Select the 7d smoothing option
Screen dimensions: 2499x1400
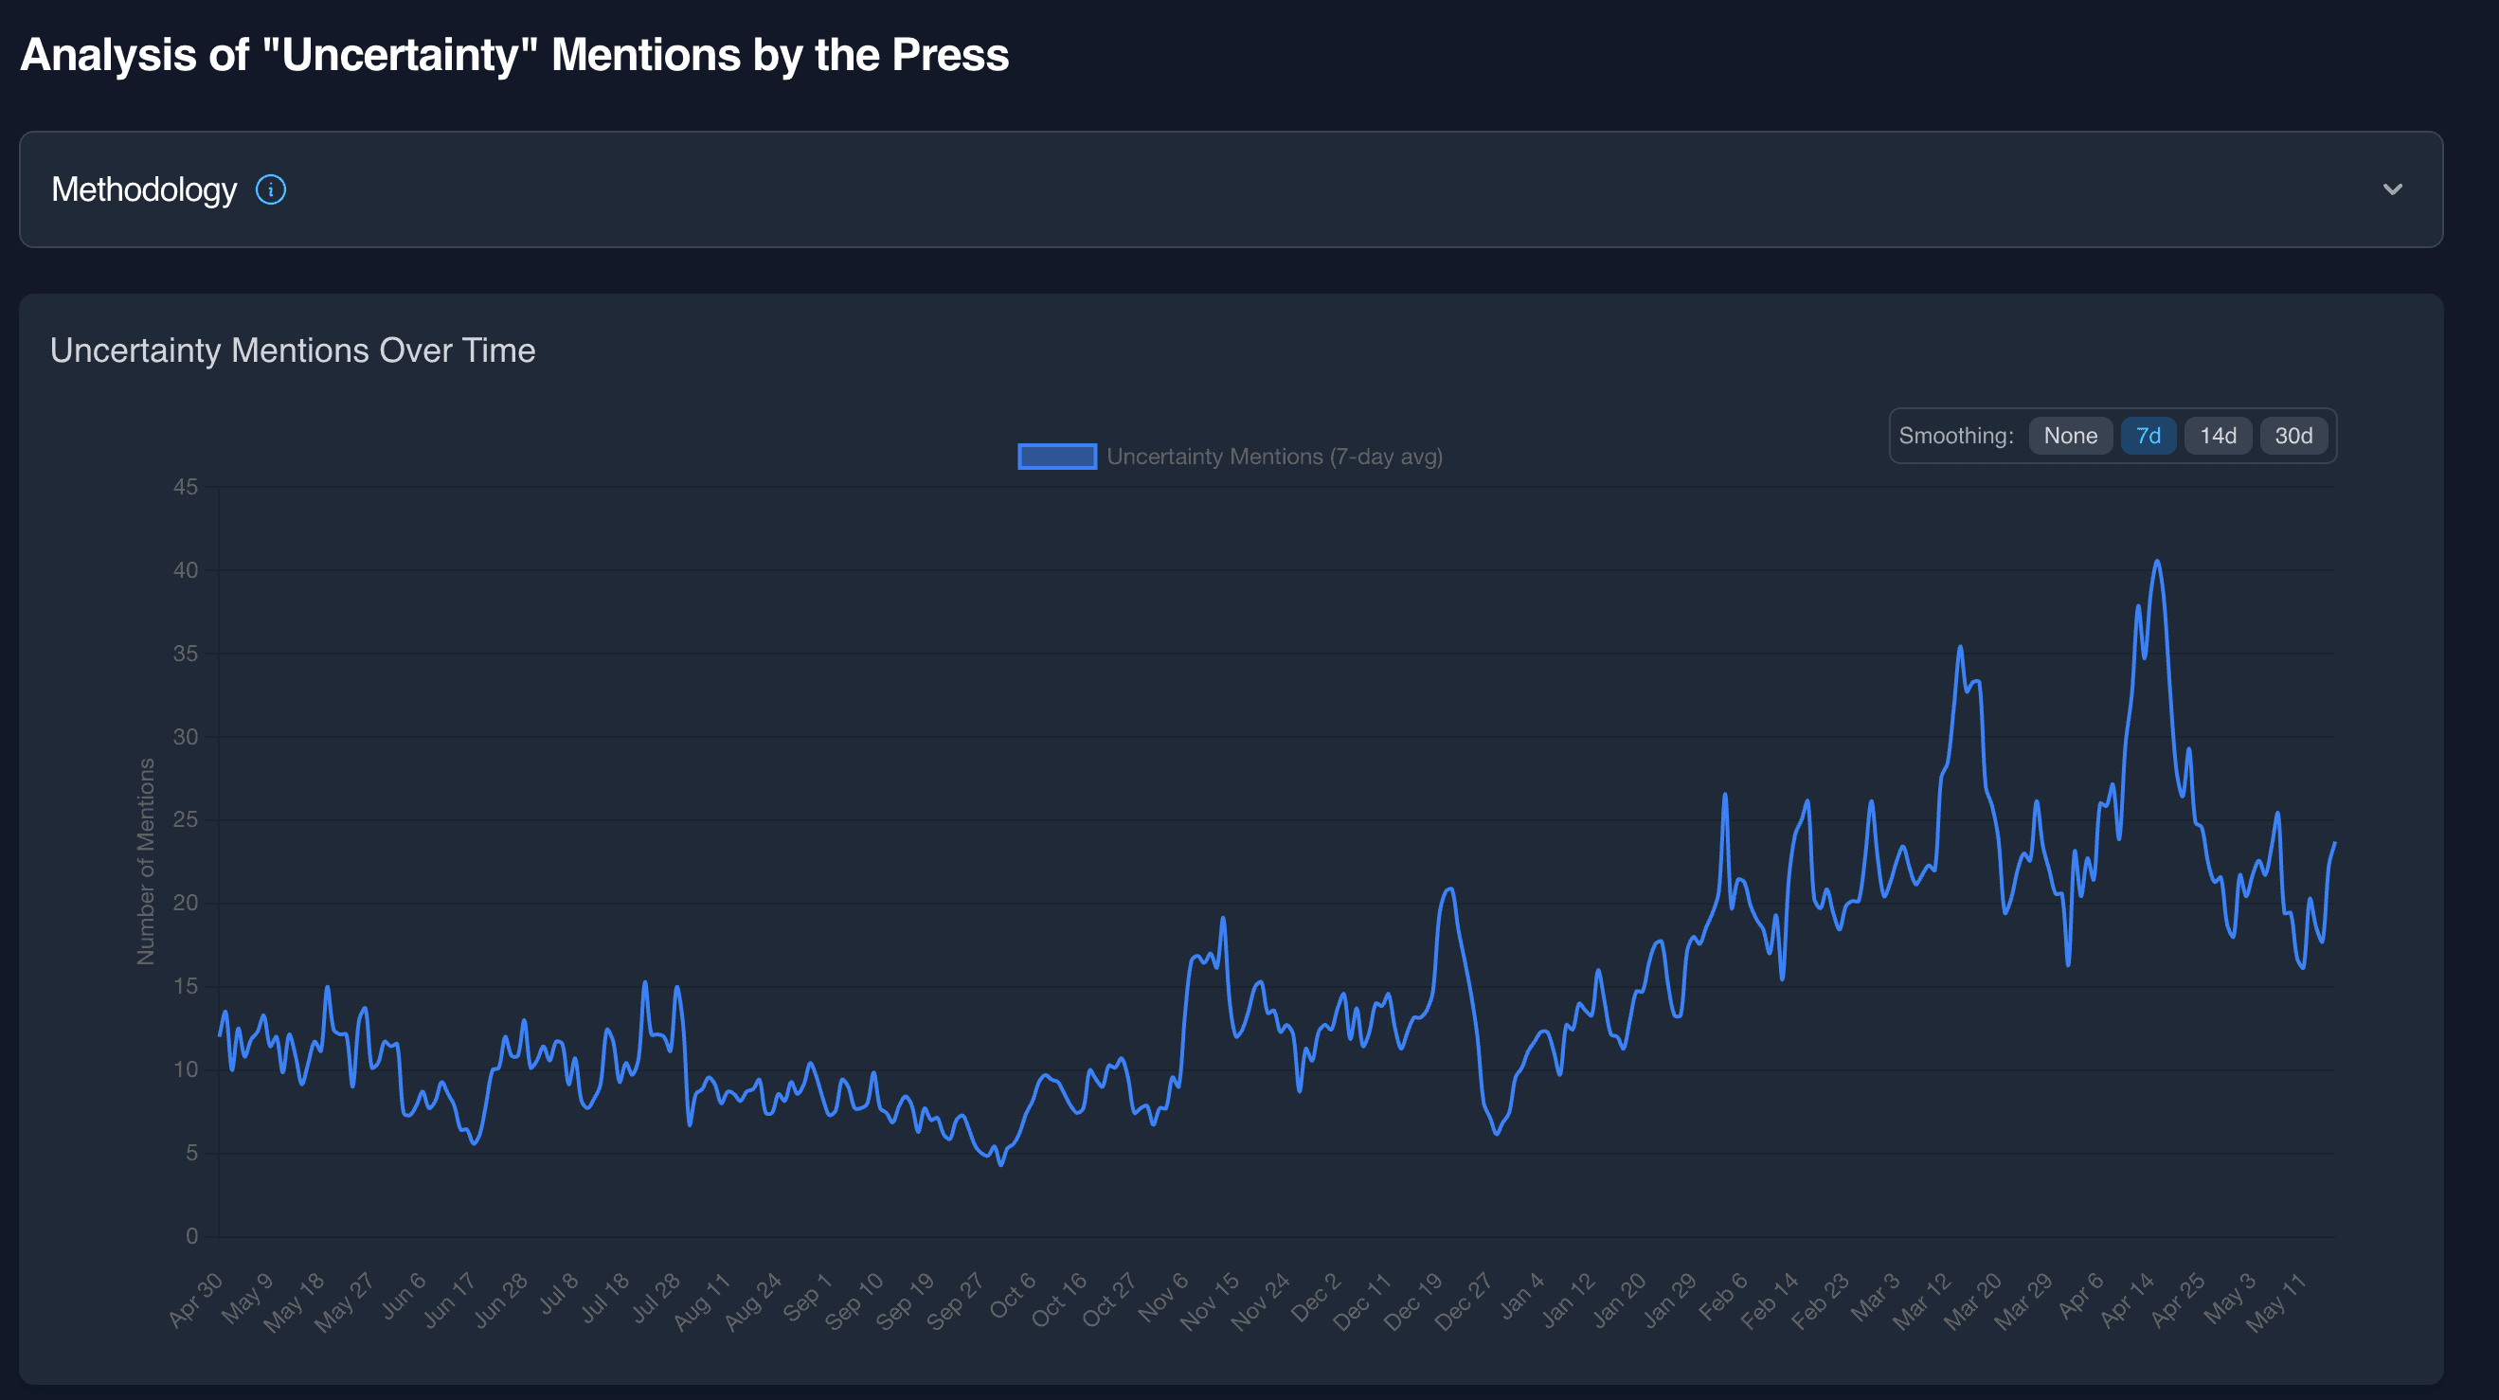pos(2148,436)
